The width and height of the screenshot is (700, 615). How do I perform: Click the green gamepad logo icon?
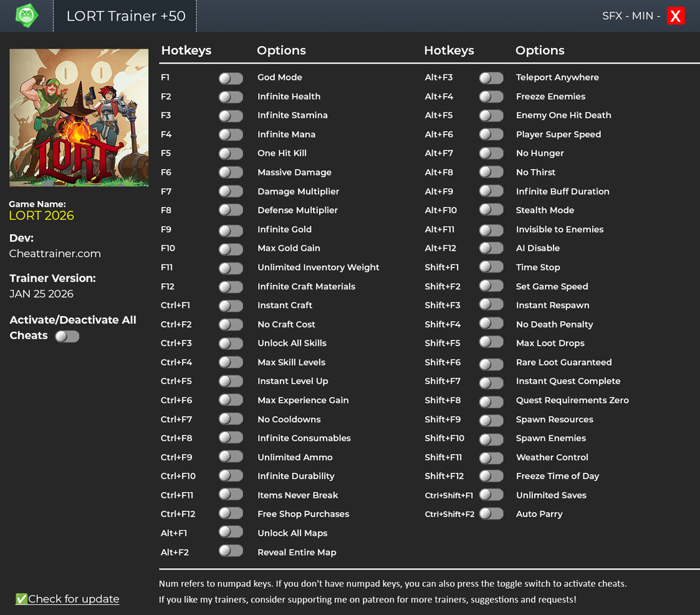[27, 16]
